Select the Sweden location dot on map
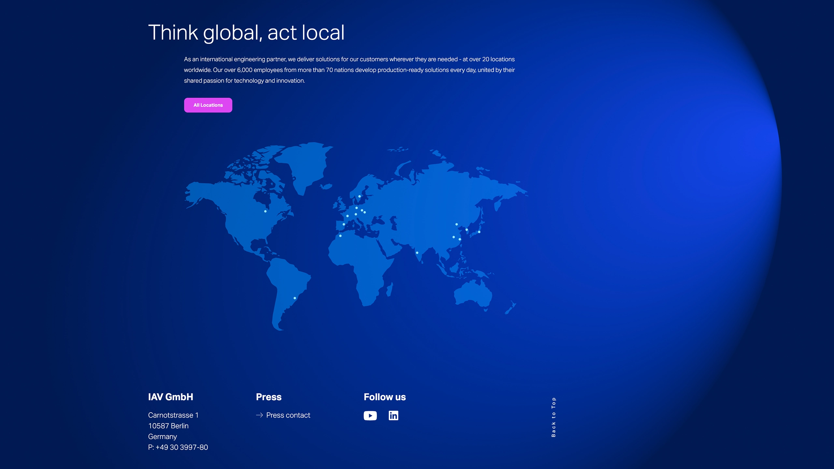Screen dimensions: 834x469 [x=359, y=196]
